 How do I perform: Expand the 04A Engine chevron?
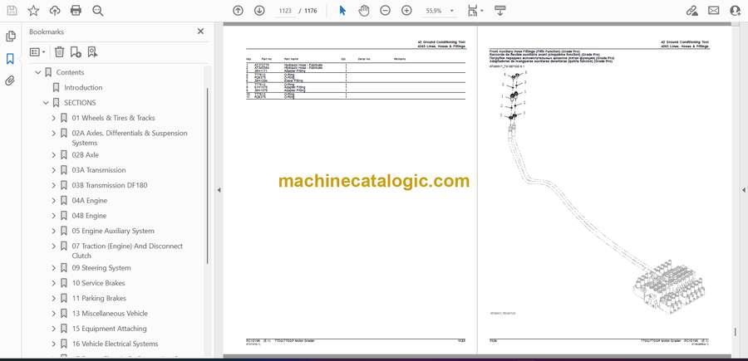tap(53, 201)
